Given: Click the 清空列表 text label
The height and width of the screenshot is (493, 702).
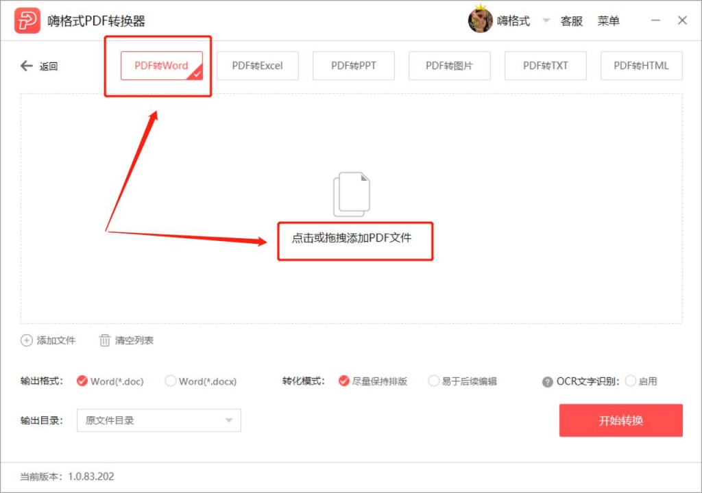Looking at the screenshot, I should [x=134, y=340].
